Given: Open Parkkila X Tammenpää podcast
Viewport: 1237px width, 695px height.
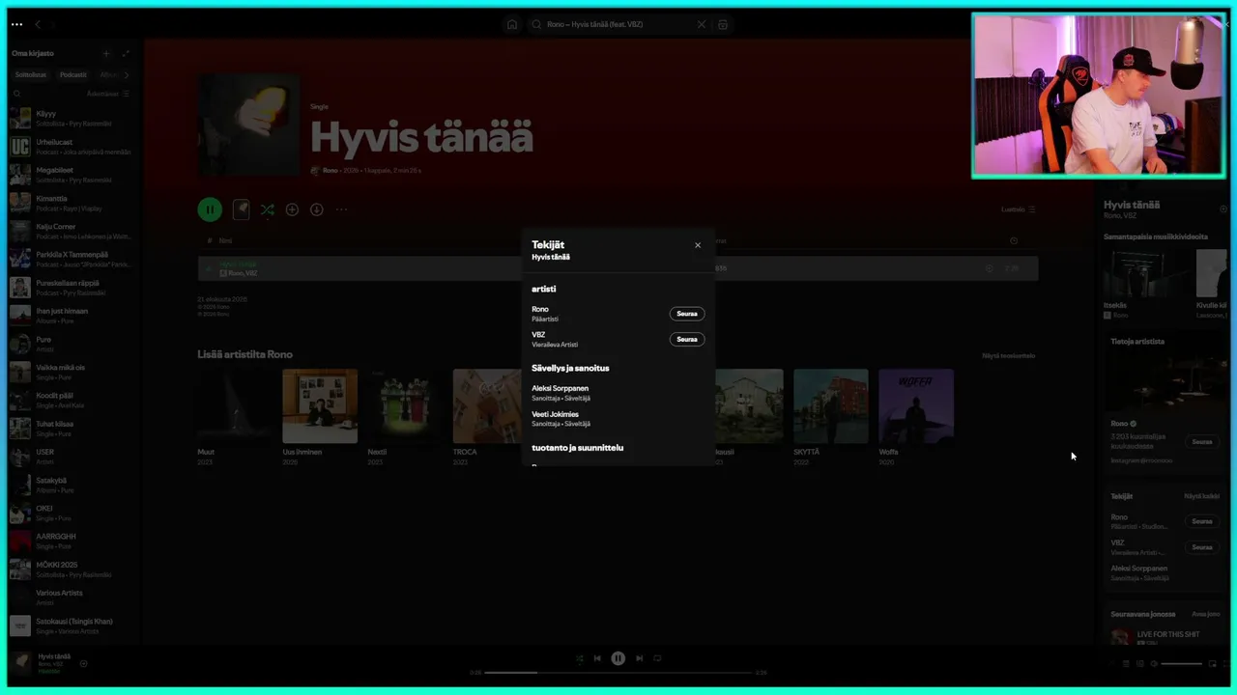Looking at the screenshot, I should tap(71, 259).
